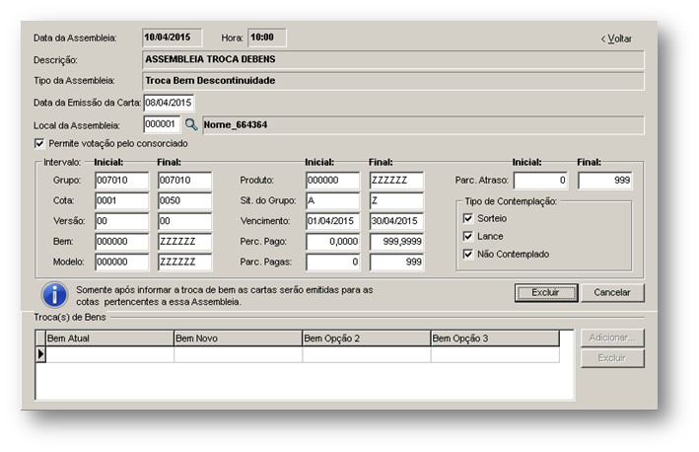
Task: Click the Bem Opção 3 column header
Action: pyautogui.click(x=495, y=339)
